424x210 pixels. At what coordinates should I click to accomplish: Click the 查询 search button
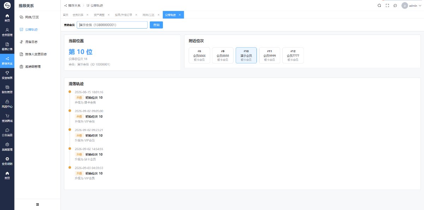coord(156,25)
